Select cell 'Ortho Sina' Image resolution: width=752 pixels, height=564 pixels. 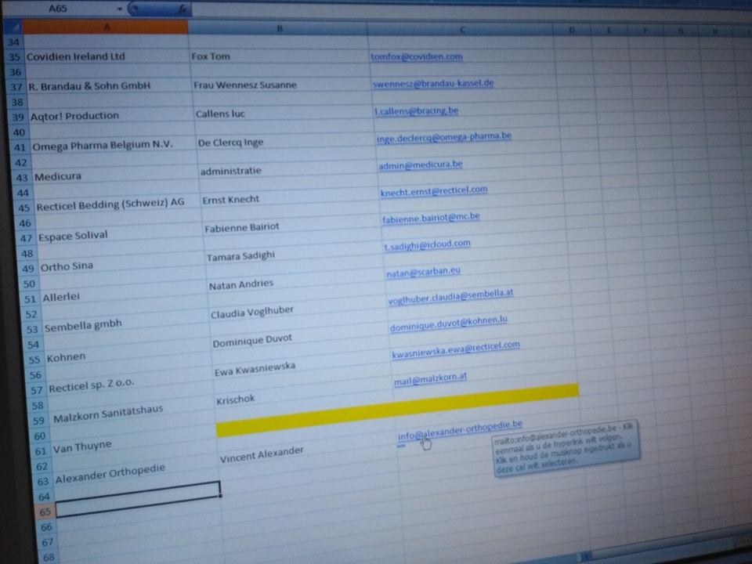click(67, 266)
